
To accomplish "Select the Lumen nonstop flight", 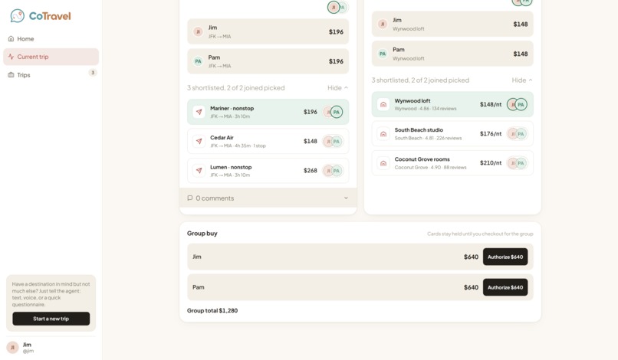I will pyautogui.click(x=268, y=171).
